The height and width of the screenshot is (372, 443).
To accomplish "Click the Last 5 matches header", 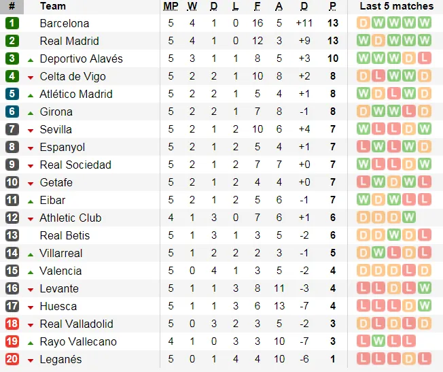I will (x=396, y=6).
